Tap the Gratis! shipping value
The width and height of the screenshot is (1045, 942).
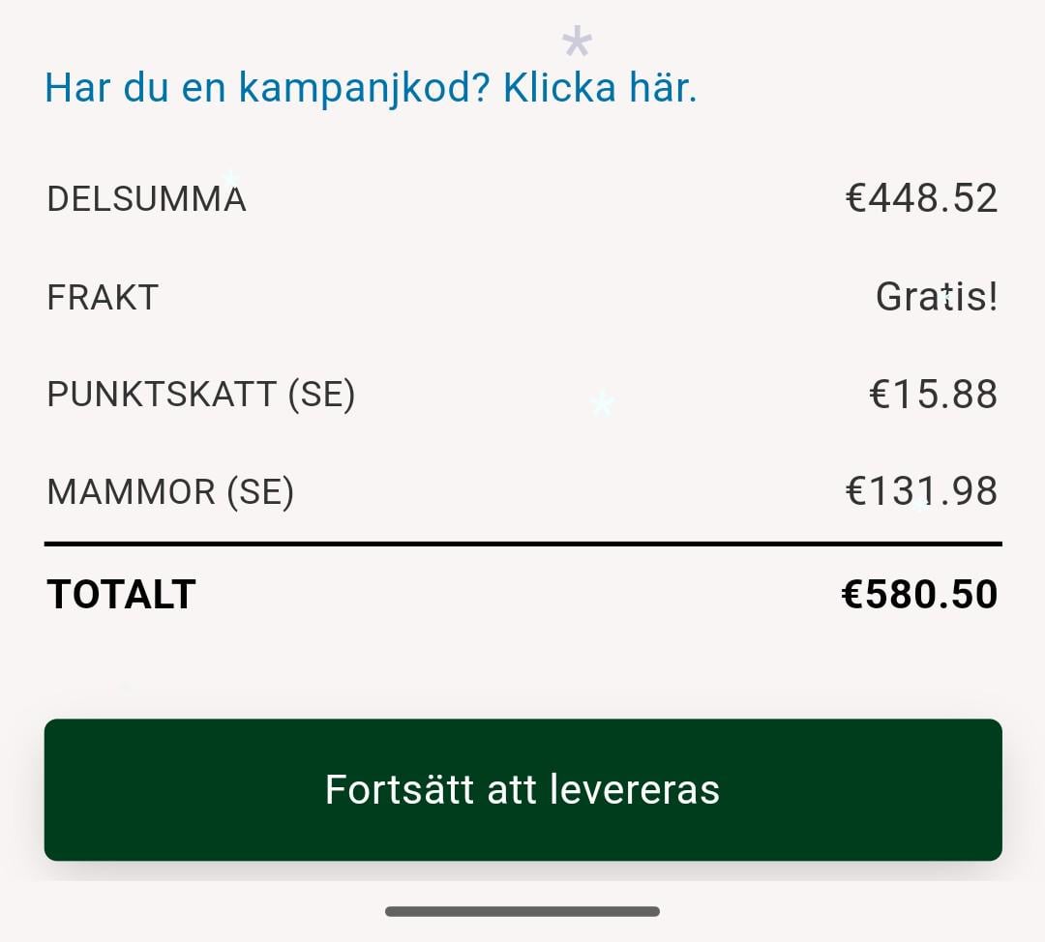click(937, 297)
